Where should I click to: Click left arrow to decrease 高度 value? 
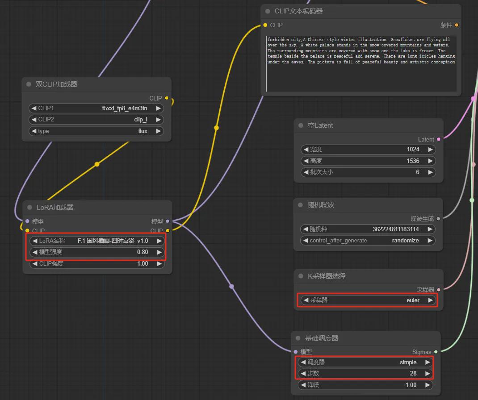coord(306,161)
